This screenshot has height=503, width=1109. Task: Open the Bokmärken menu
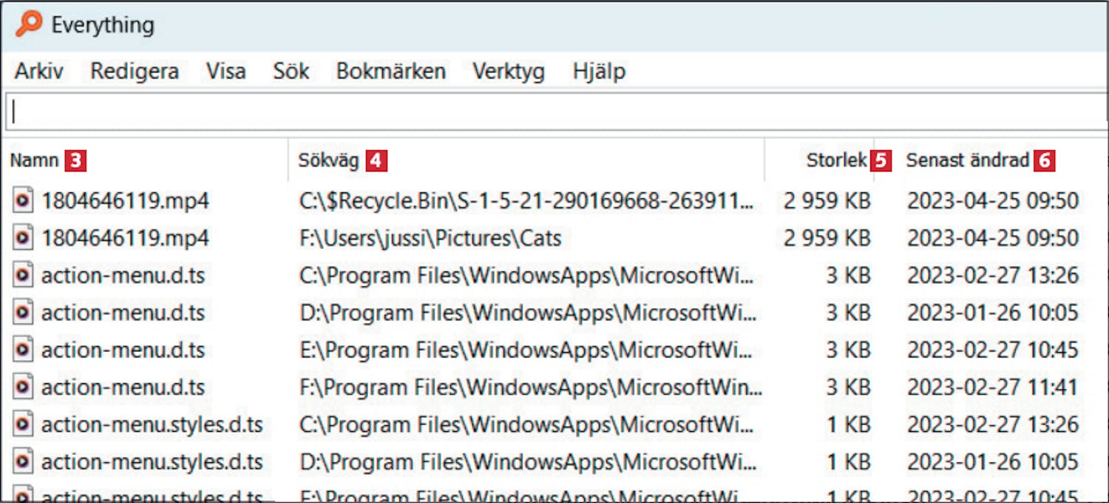click(x=390, y=72)
